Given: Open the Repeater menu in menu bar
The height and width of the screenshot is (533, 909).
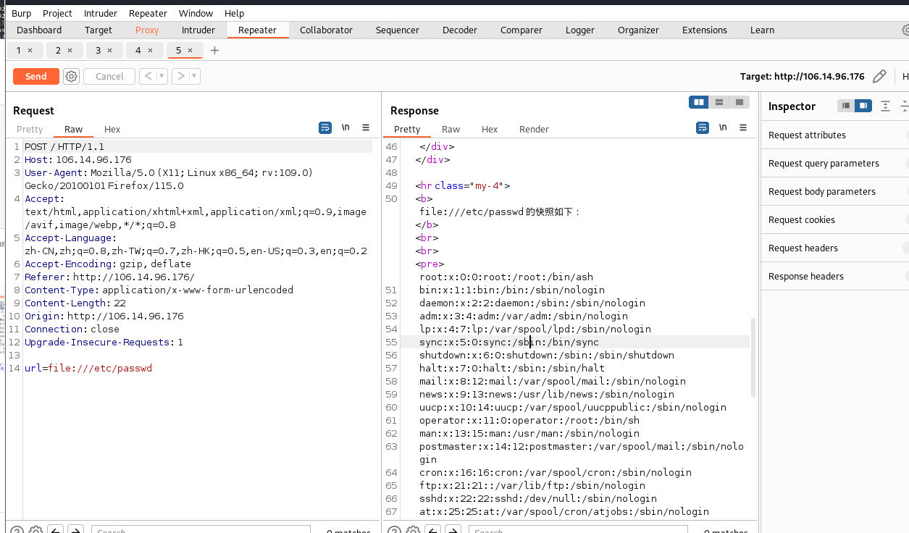Looking at the screenshot, I should pyautogui.click(x=148, y=13).
